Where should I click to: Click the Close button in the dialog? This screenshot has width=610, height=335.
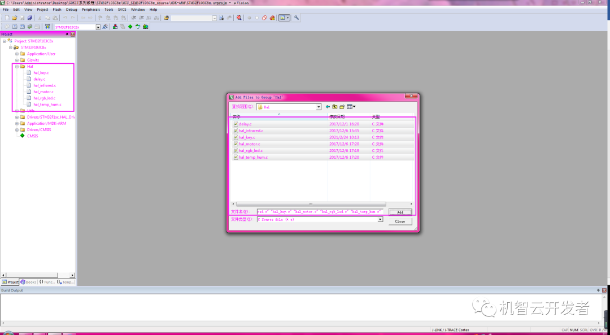[400, 221]
